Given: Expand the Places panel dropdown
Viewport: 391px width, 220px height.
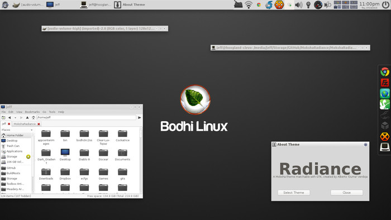Looking at the screenshot, I should click(x=32, y=130).
